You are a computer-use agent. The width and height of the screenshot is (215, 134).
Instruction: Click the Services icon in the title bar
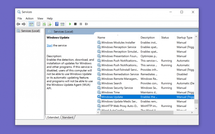click(19, 12)
